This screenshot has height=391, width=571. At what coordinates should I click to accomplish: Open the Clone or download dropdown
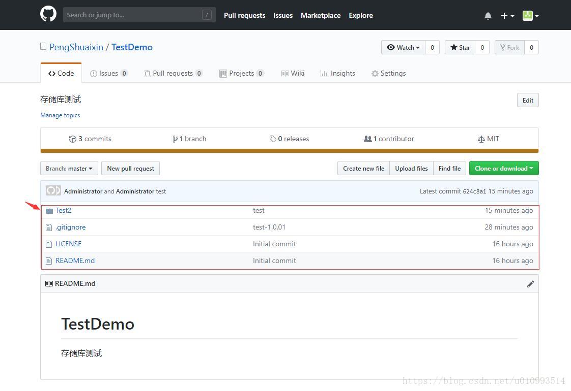tap(504, 168)
